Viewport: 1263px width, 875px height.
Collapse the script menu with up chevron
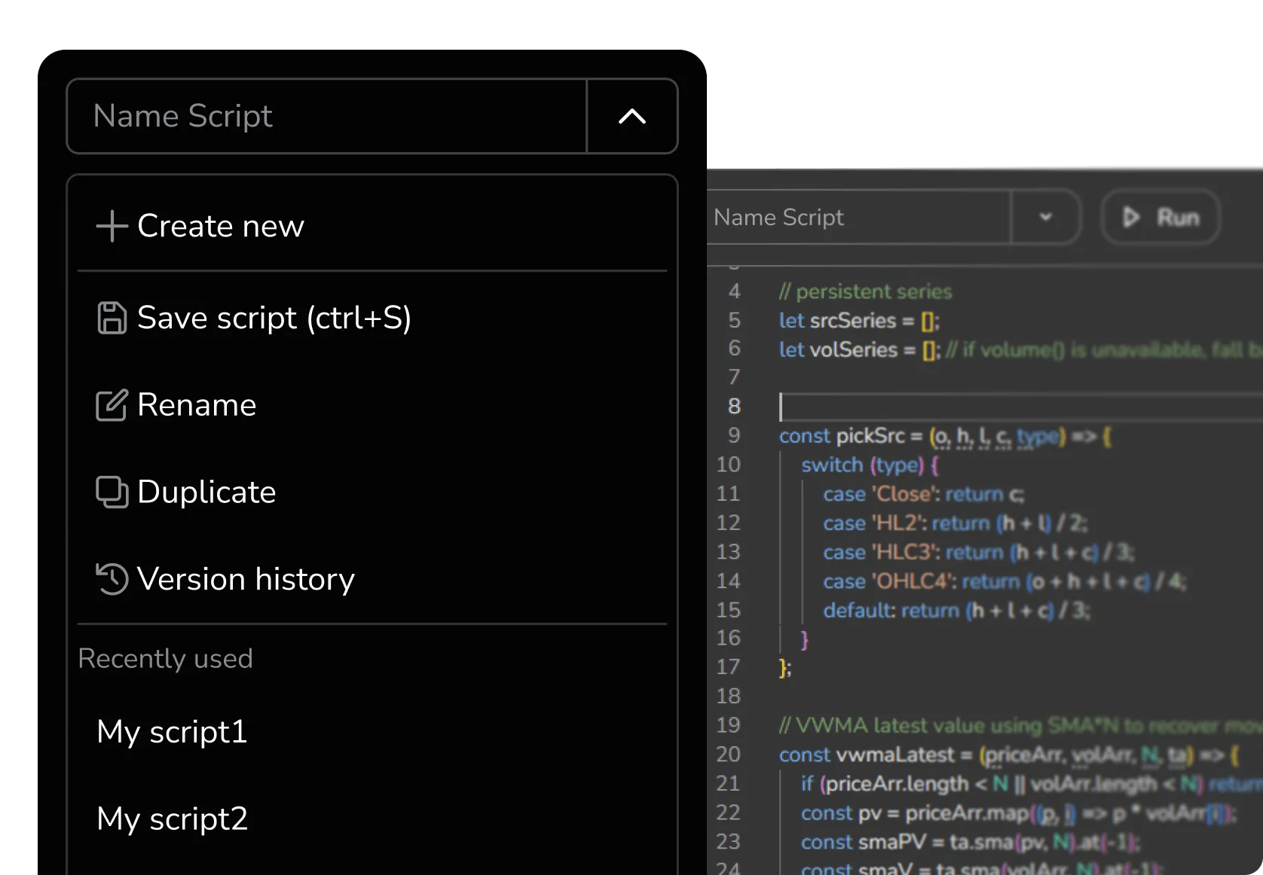632,117
